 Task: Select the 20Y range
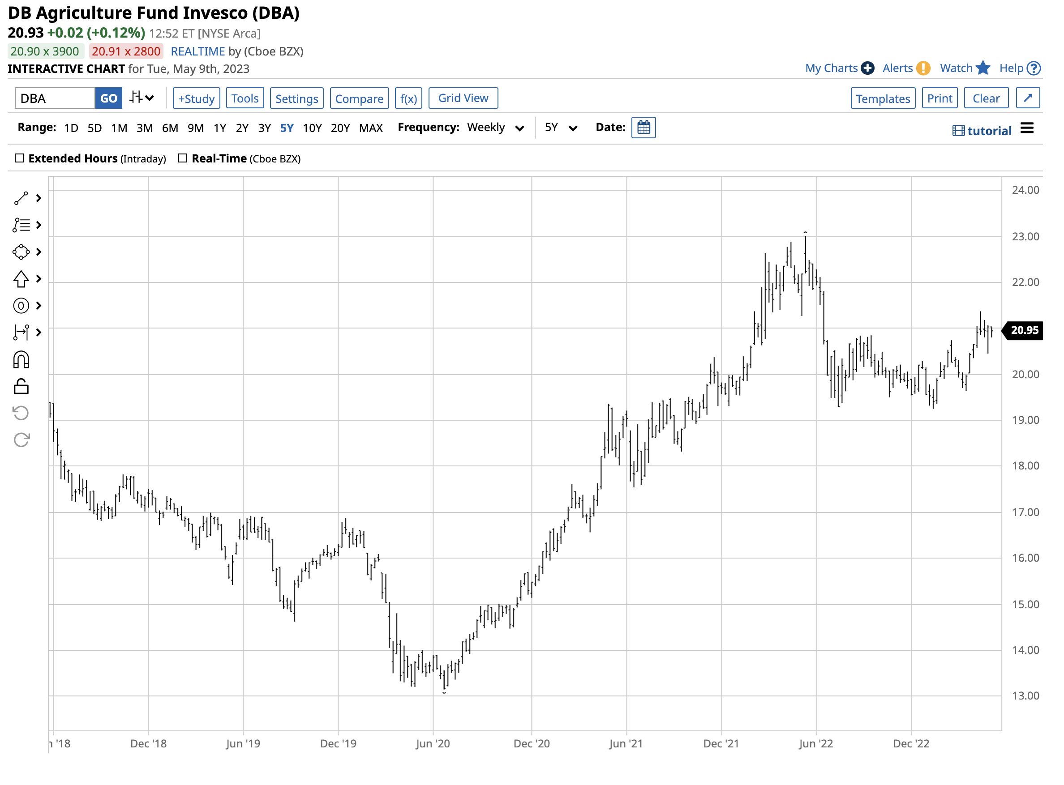click(x=341, y=128)
